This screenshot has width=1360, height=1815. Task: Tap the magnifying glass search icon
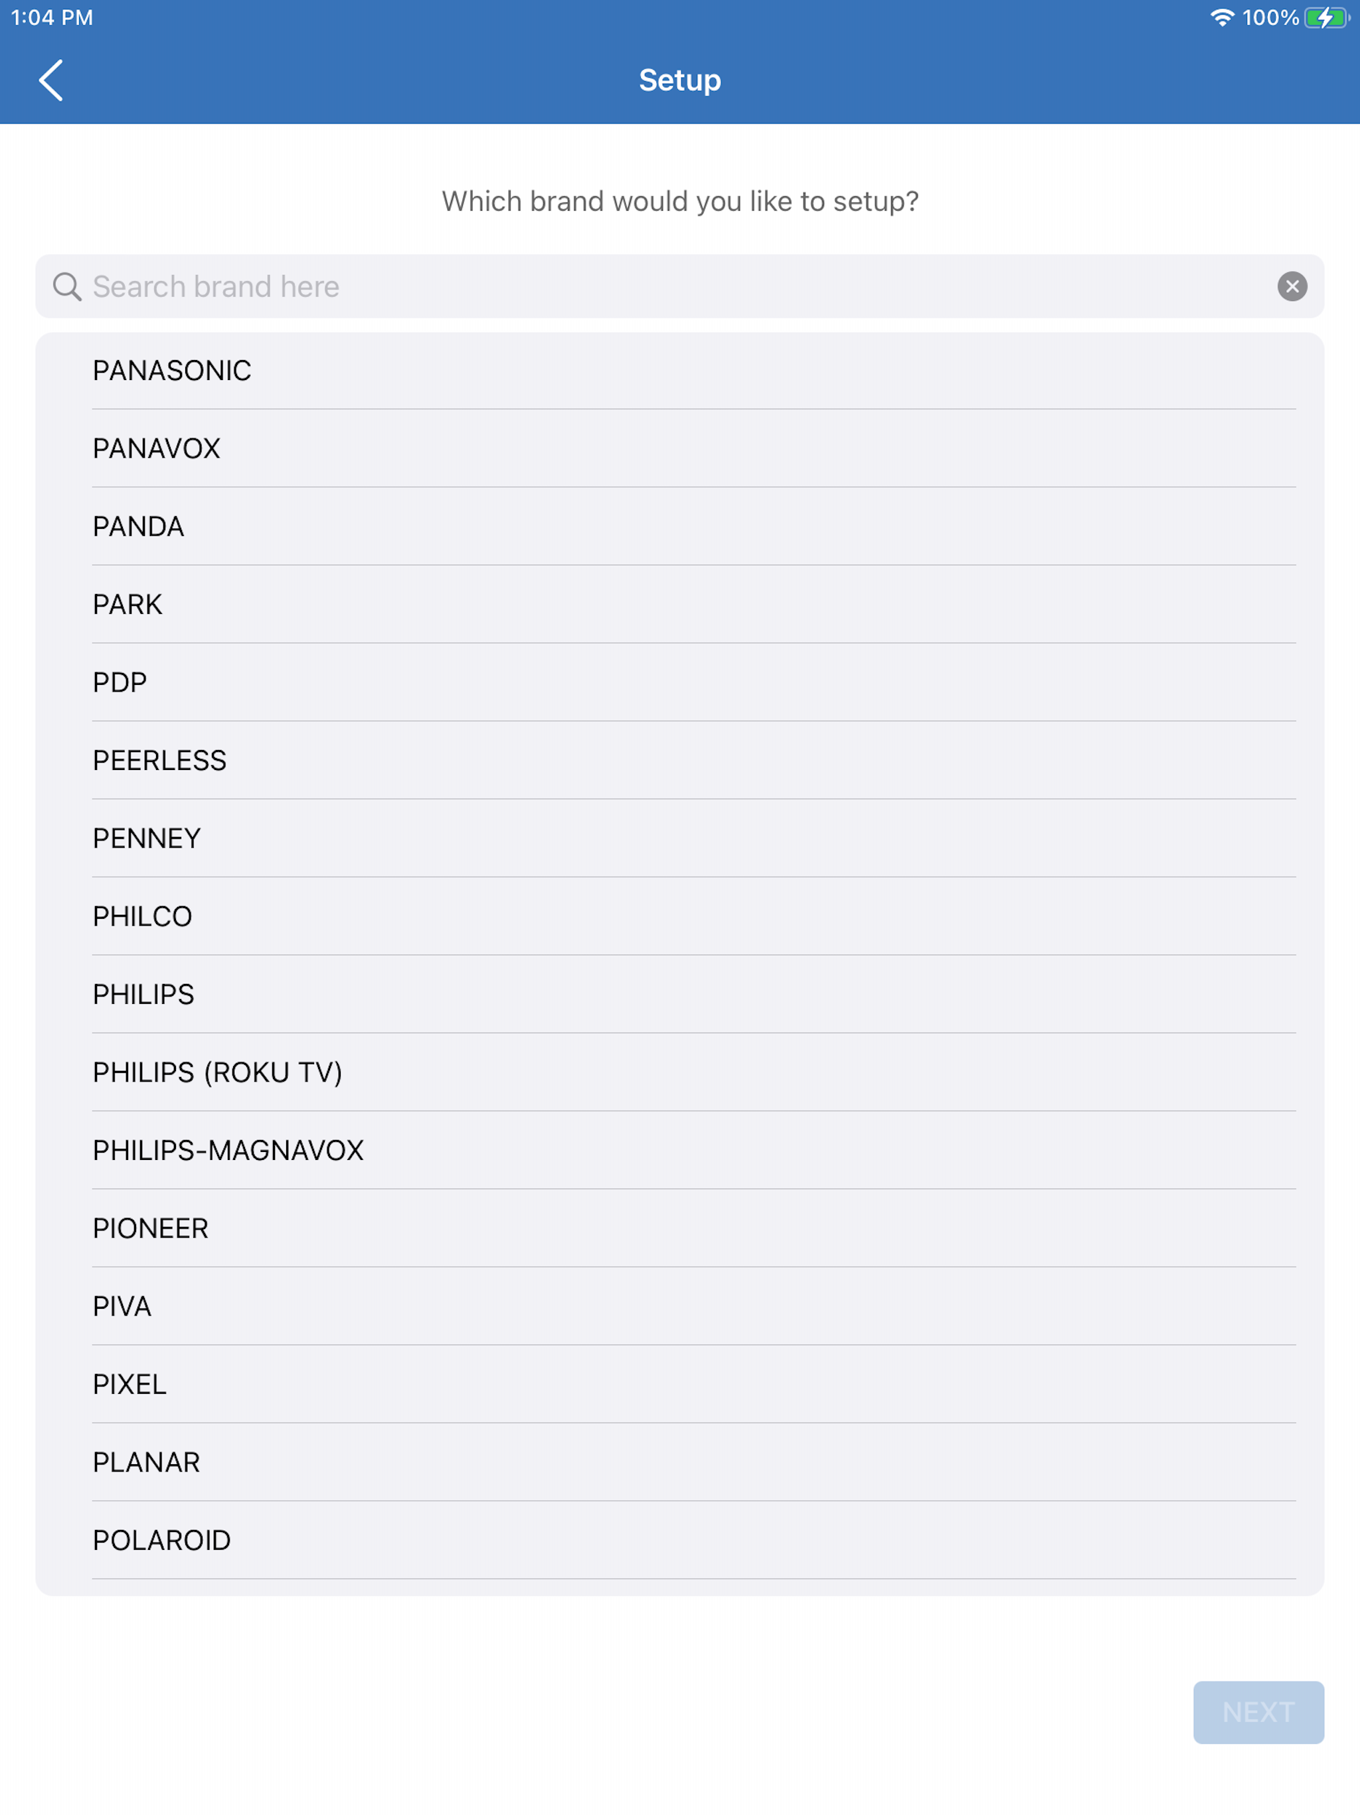66,286
